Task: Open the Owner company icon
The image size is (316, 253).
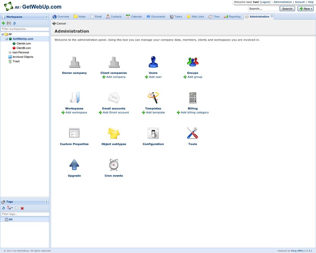Action: click(74, 62)
